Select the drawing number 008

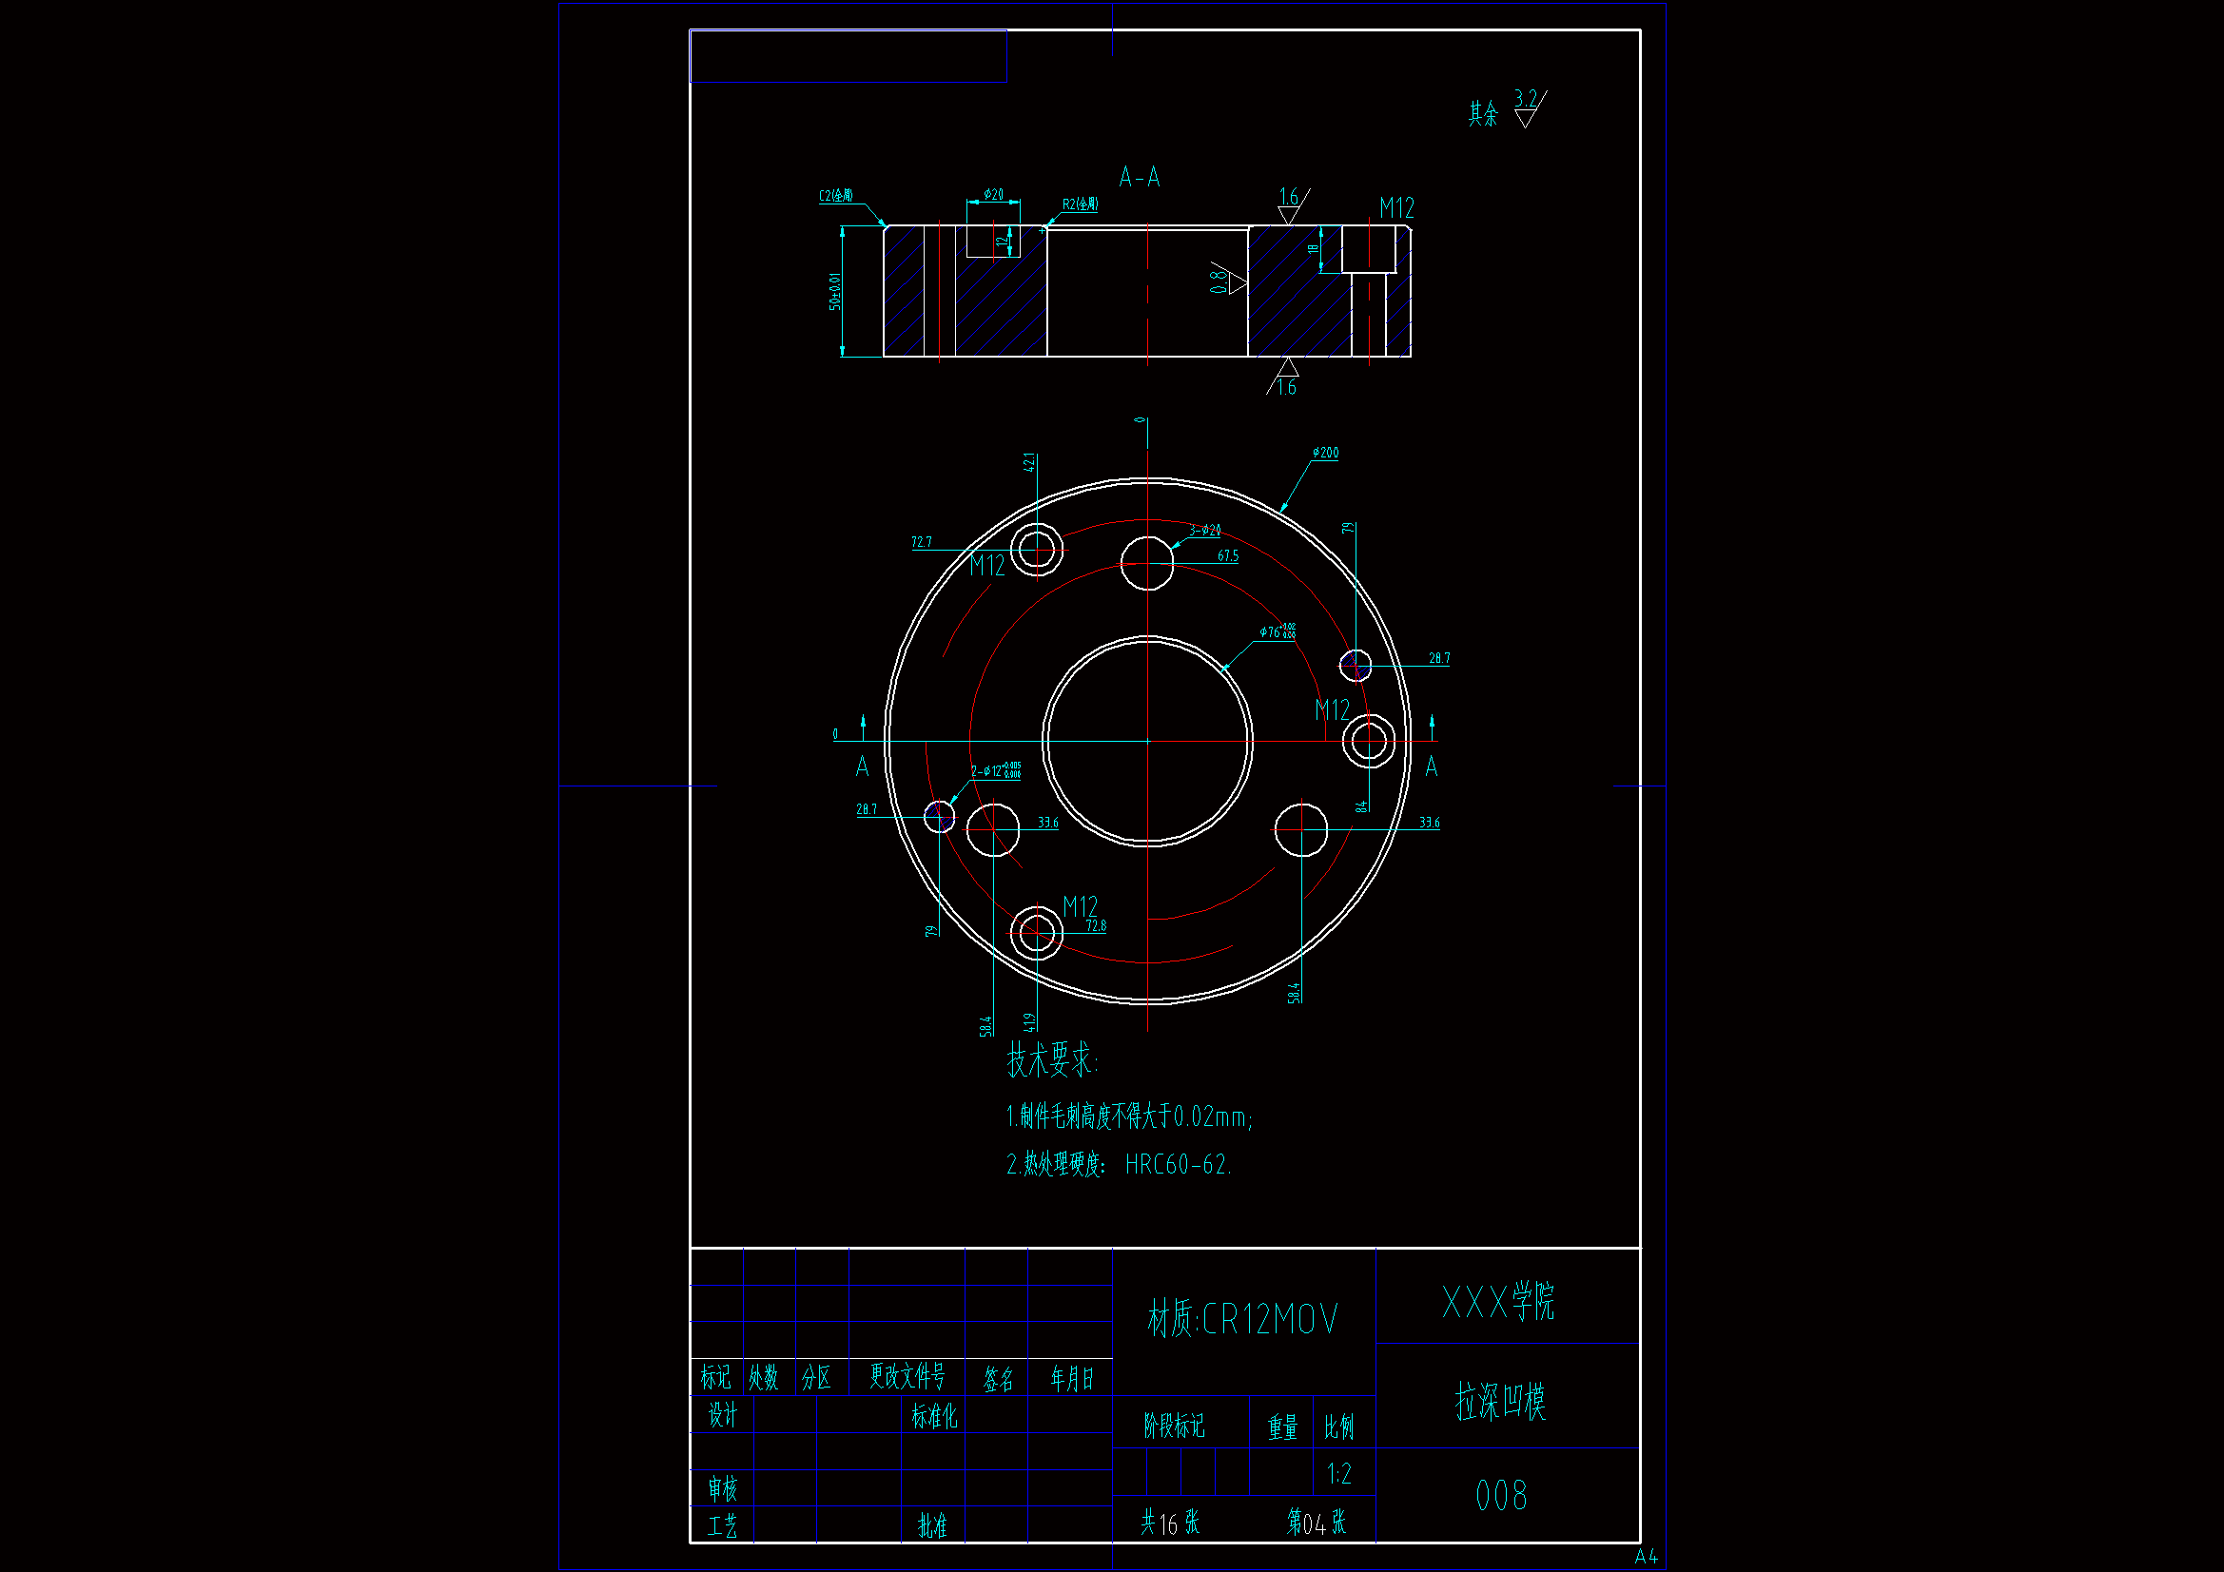tap(1500, 1496)
